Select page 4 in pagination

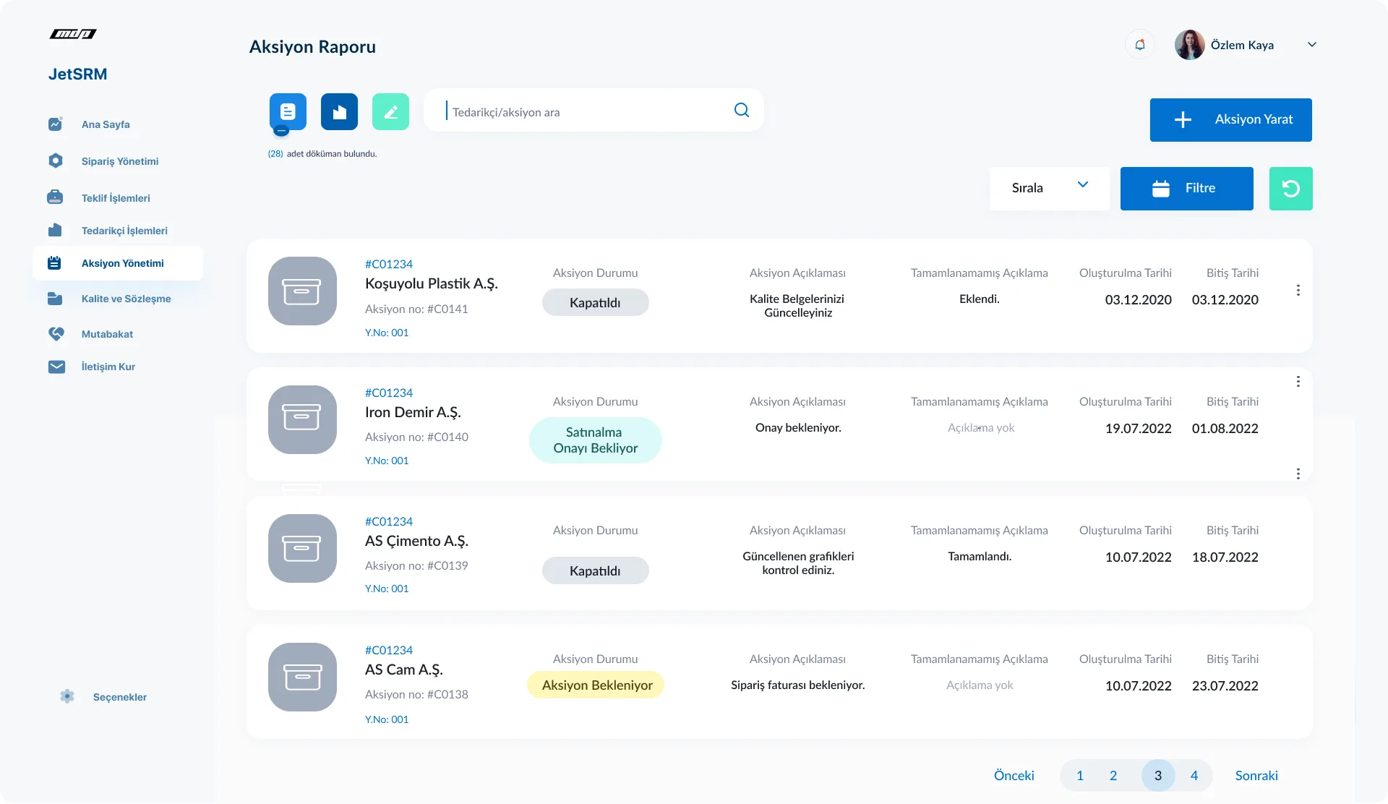[1194, 775]
